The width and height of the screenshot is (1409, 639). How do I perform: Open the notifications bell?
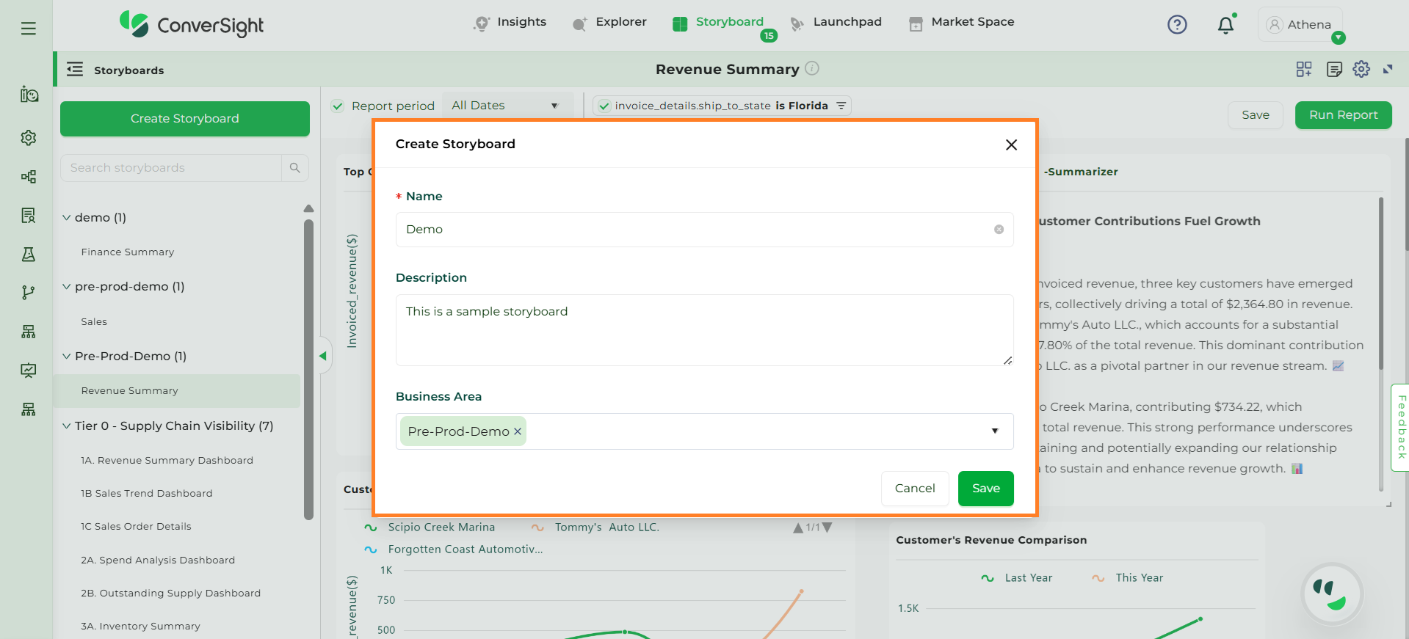[1225, 26]
